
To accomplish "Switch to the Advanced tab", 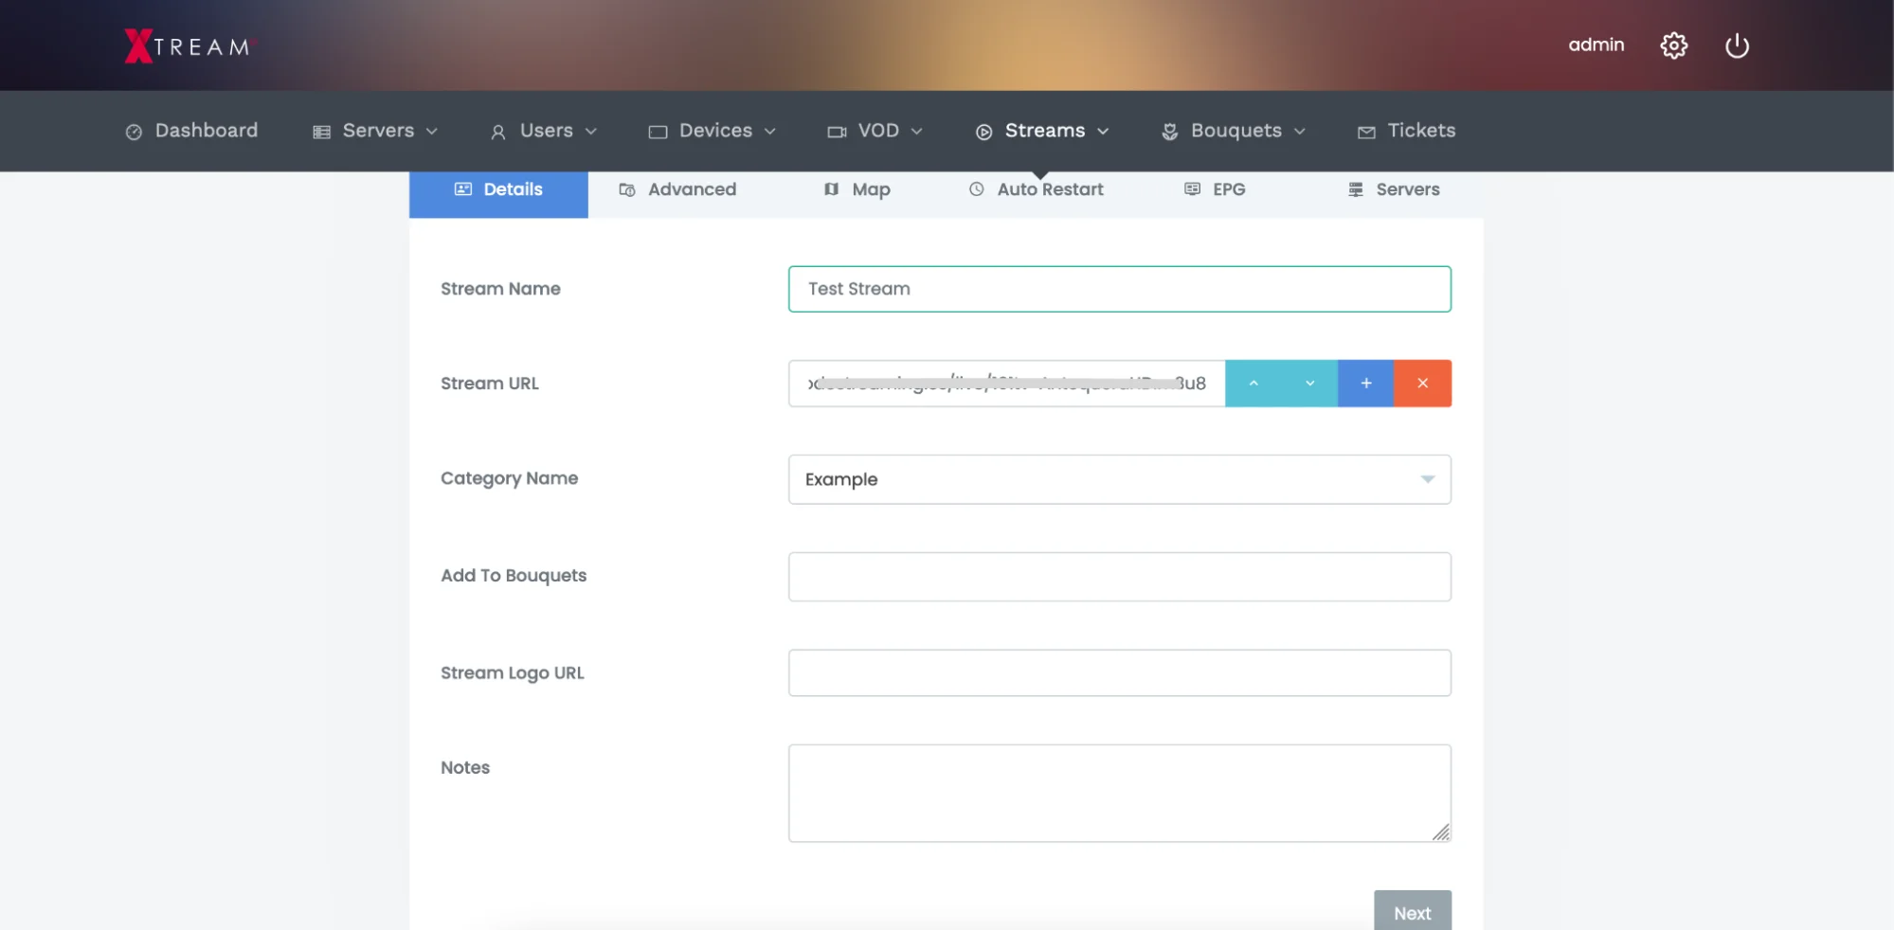I will coord(677,189).
